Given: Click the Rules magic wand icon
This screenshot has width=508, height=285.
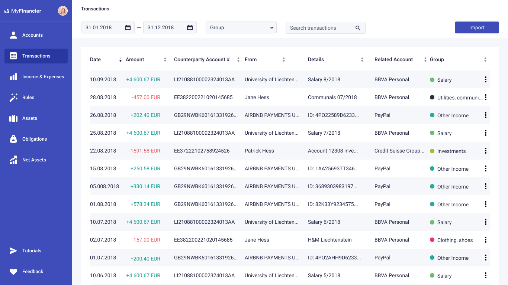Looking at the screenshot, I should (x=13, y=98).
